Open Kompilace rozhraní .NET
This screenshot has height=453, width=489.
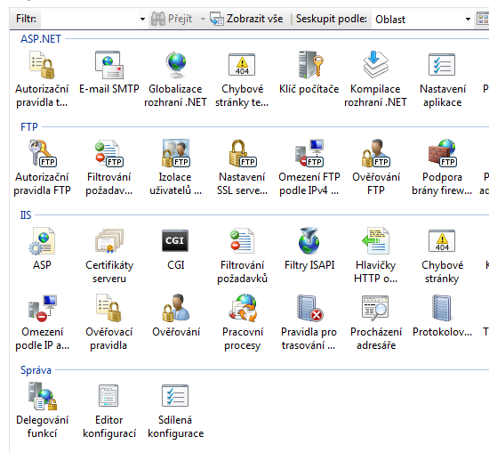(375, 79)
